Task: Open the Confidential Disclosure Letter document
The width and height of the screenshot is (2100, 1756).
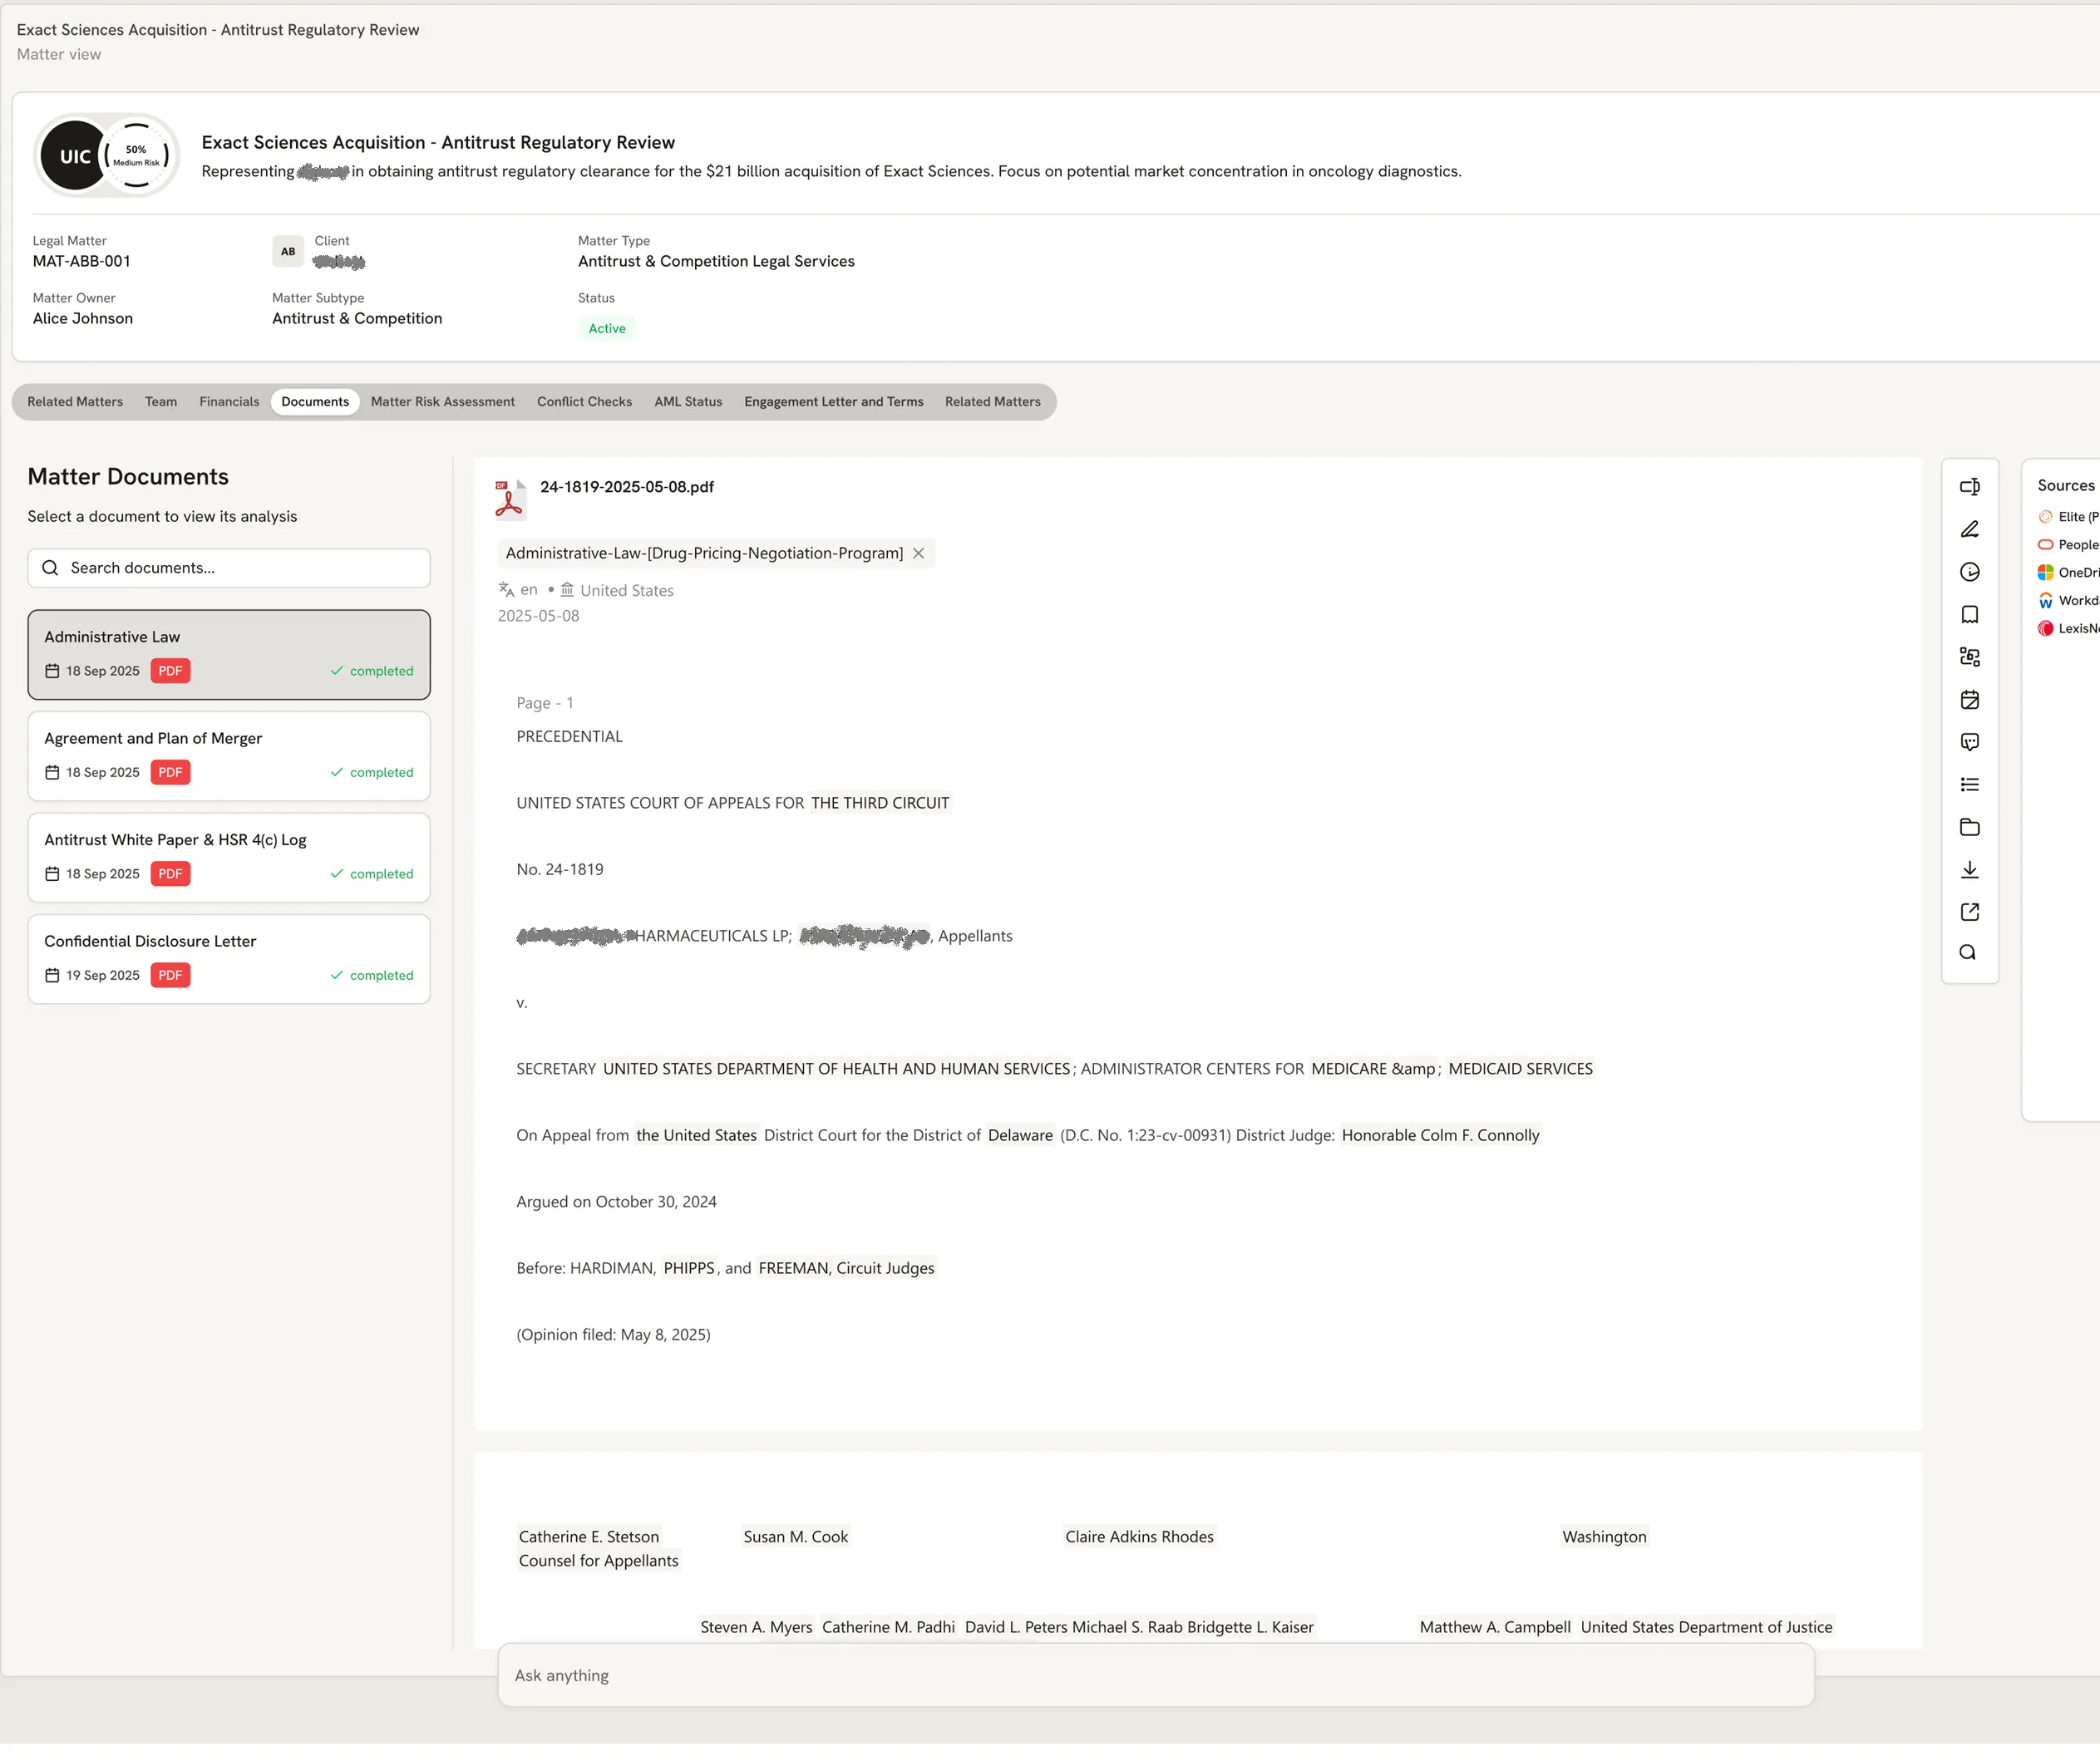Action: click(229, 960)
